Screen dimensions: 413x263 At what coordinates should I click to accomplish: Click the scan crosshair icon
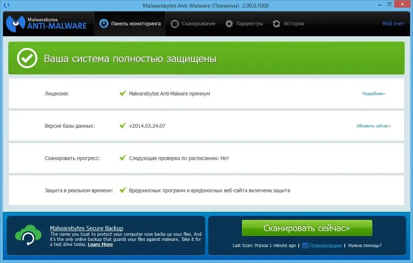(x=174, y=24)
